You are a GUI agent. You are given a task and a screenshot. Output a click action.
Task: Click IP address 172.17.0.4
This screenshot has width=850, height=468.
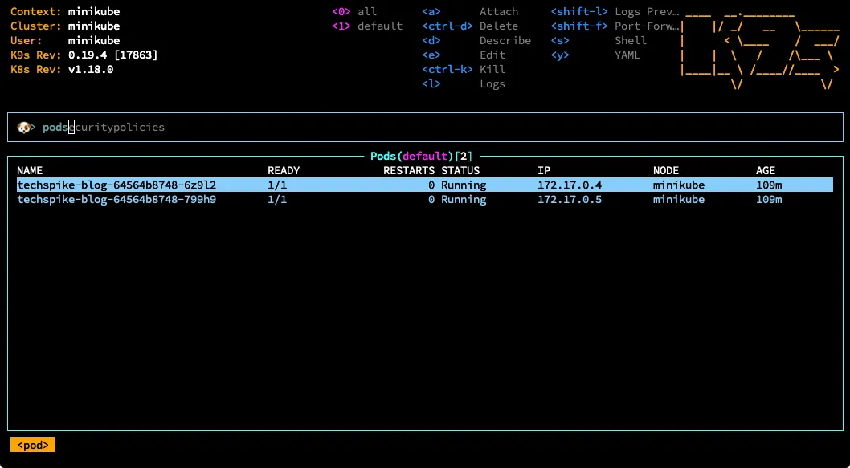click(570, 185)
